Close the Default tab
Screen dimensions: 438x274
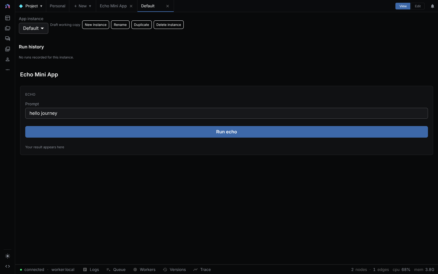click(x=168, y=6)
